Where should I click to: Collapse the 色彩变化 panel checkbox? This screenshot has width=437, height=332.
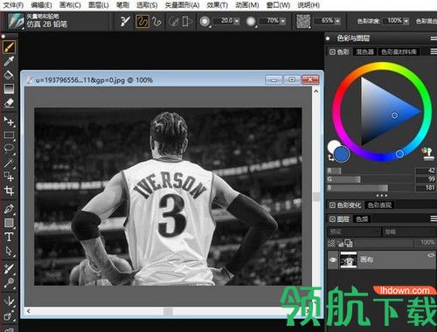(x=332, y=205)
